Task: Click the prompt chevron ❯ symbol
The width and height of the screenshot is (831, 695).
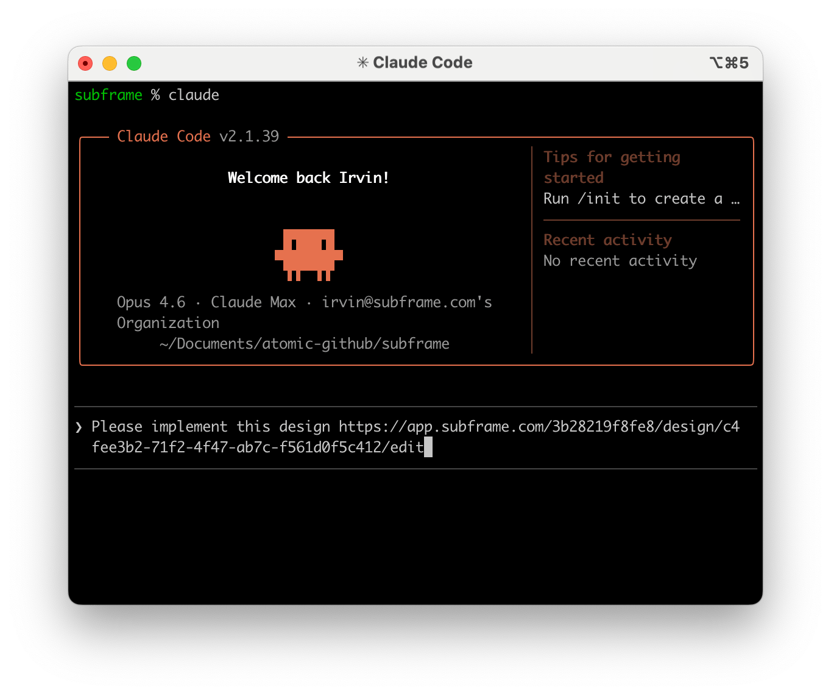Action: pos(79,427)
